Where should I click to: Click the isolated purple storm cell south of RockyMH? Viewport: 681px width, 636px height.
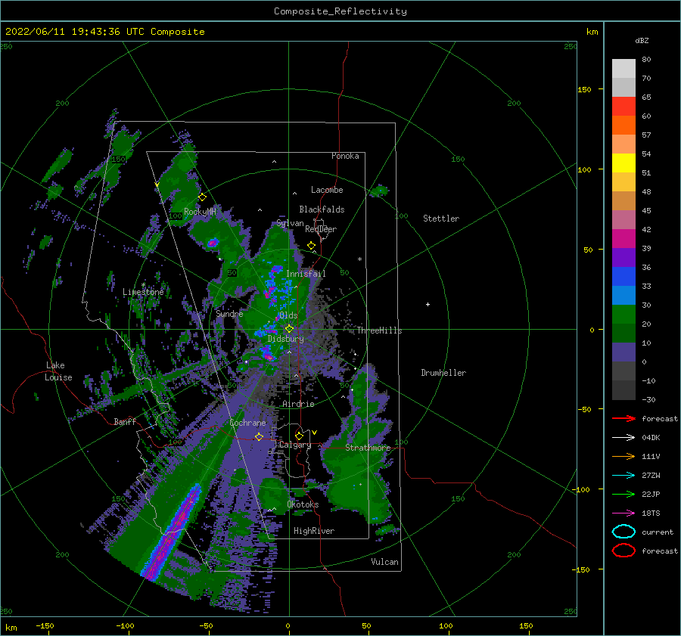click(x=213, y=243)
